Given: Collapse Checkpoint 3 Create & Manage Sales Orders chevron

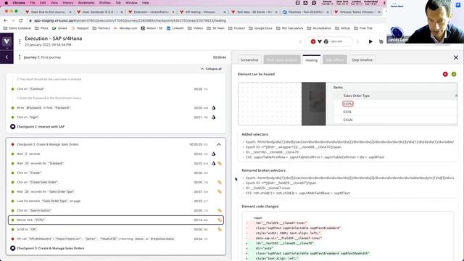Looking at the screenshot, I should point(219,144).
